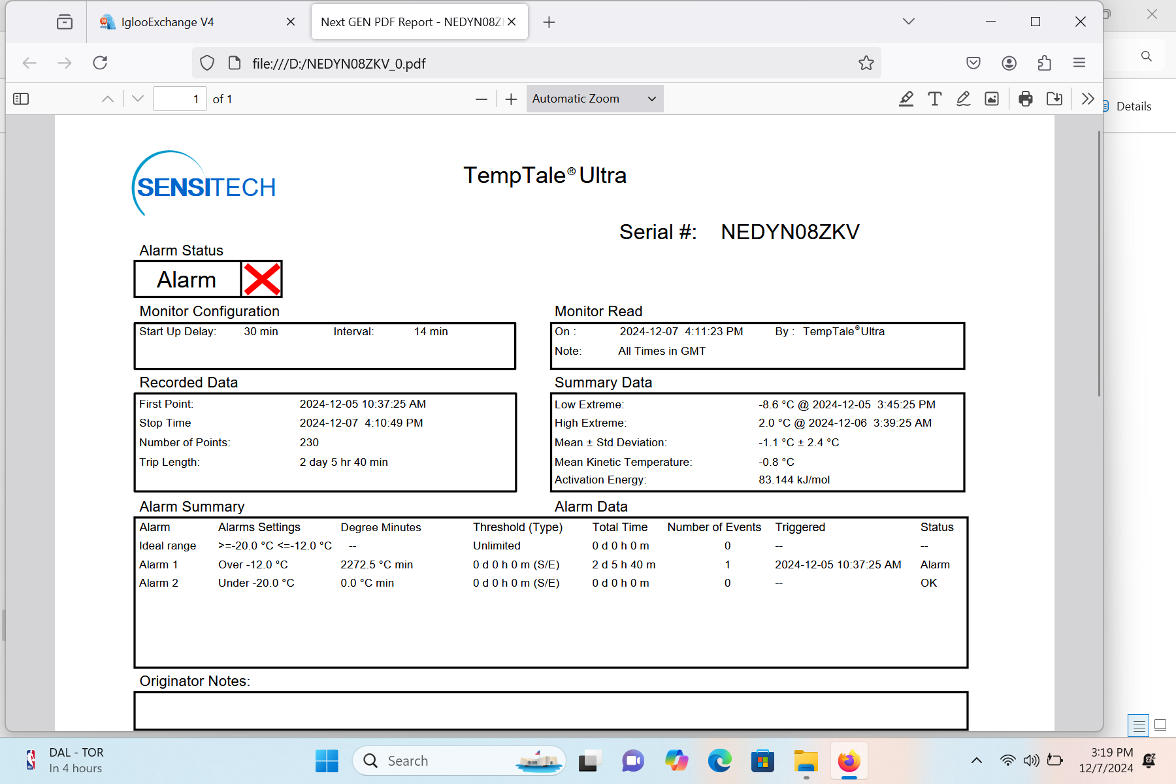Open the Firefox application menu
The height and width of the screenshot is (784, 1176).
1079,63
